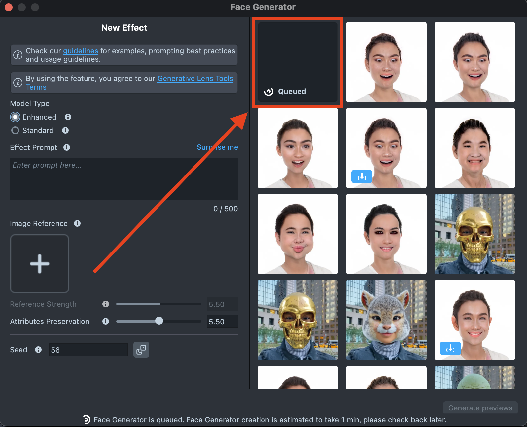Click download icon on surprised face thumbnail

(x=362, y=176)
